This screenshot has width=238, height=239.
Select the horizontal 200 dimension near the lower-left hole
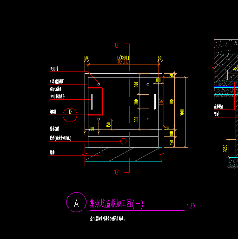(x=92, y=129)
